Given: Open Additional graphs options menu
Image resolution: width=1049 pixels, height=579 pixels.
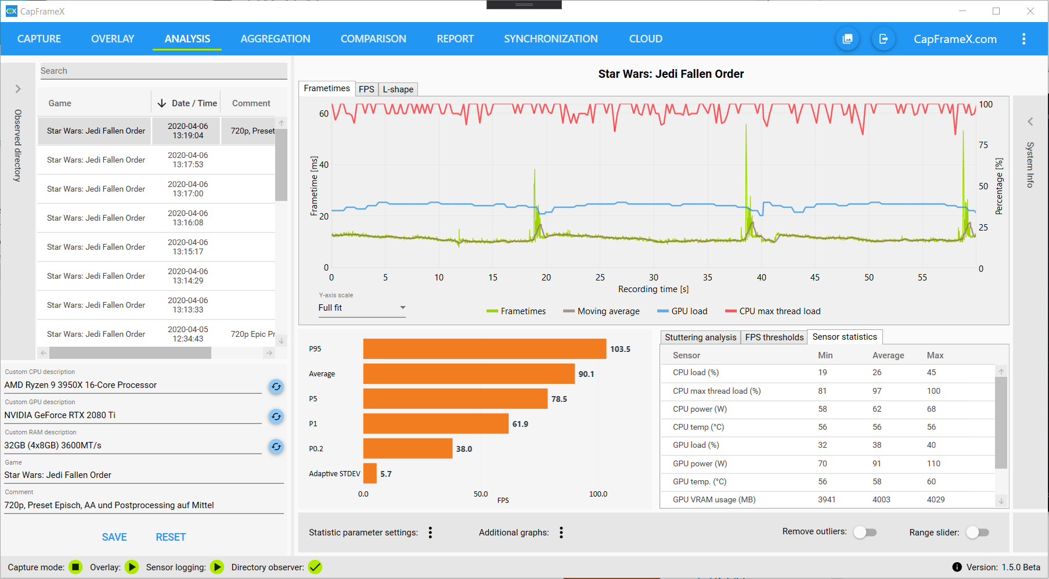Looking at the screenshot, I should click(561, 533).
